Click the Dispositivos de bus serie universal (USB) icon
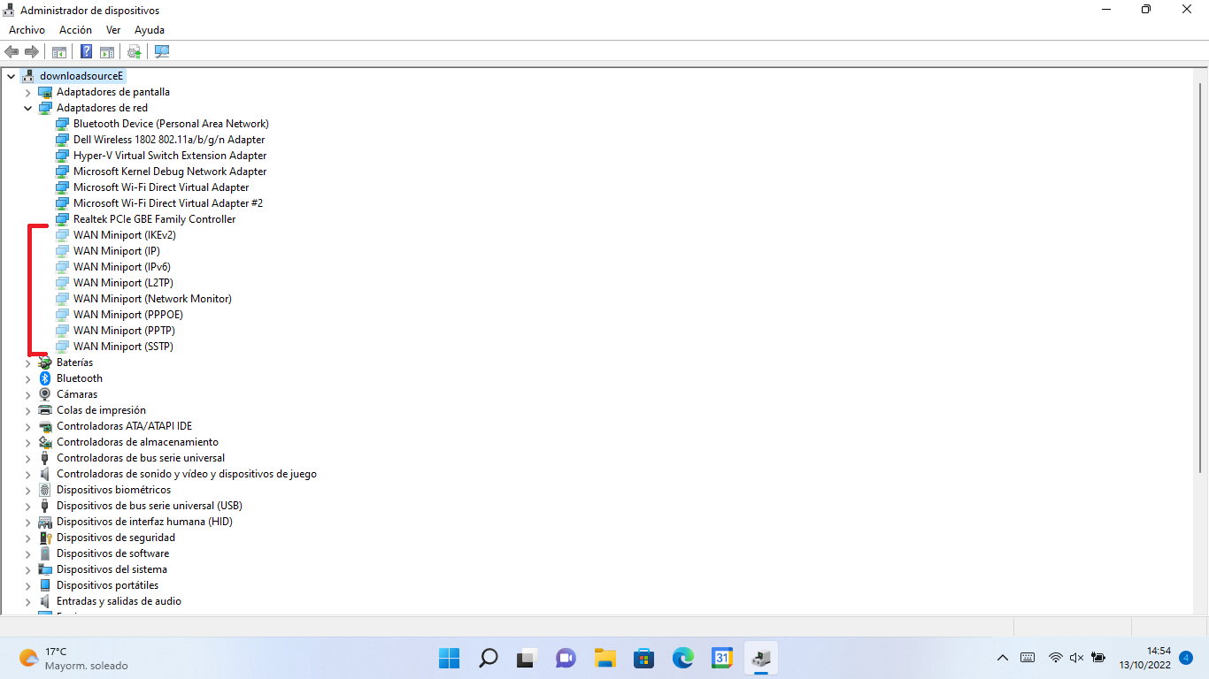This screenshot has height=679, width=1209. 45,506
